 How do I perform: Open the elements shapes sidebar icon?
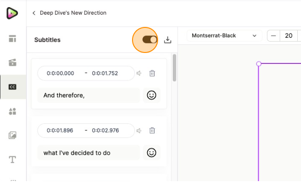pos(12,111)
